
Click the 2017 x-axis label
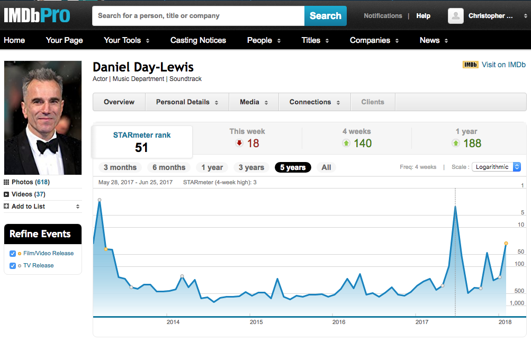(x=422, y=322)
